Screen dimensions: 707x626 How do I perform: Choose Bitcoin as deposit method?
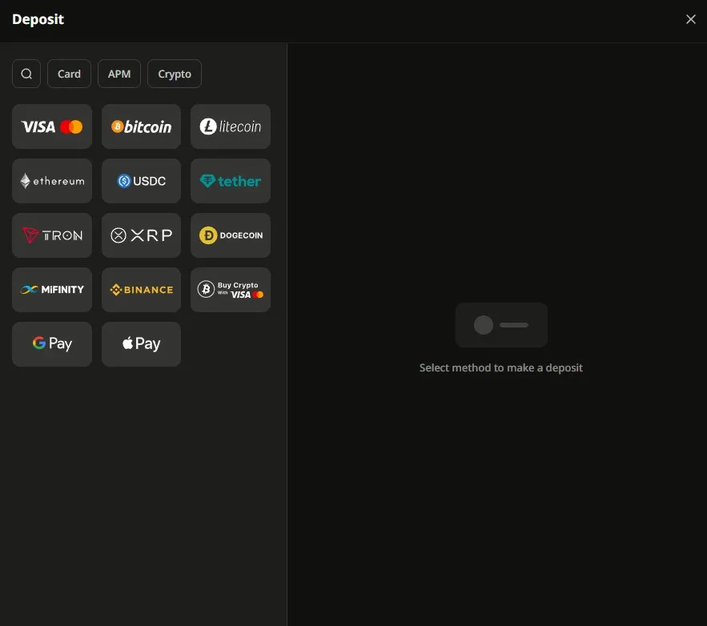(141, 126)
